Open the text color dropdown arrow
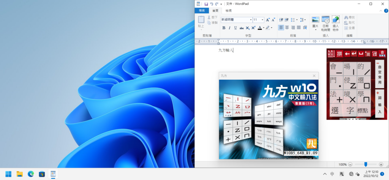 point(264,28)
